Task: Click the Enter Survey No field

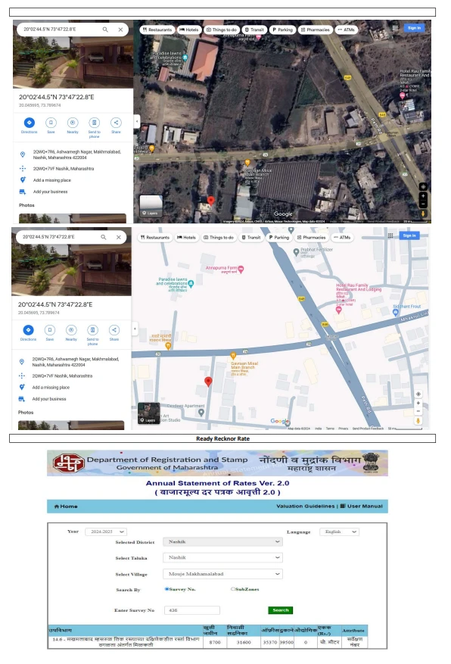Action: [x=192, y=610]
